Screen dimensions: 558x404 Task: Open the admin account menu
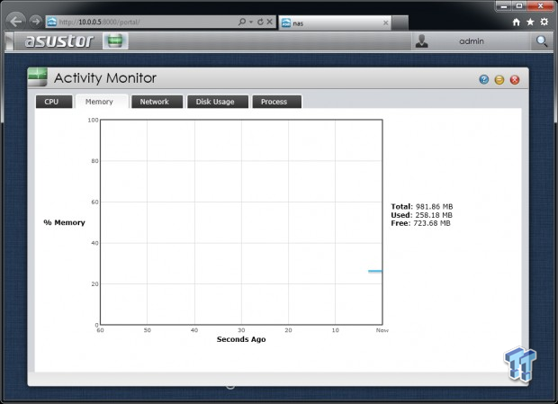(472, 41)
